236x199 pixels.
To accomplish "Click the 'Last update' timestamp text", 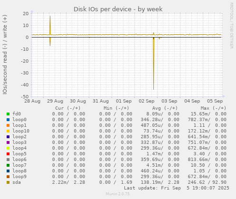I will 177,188.
